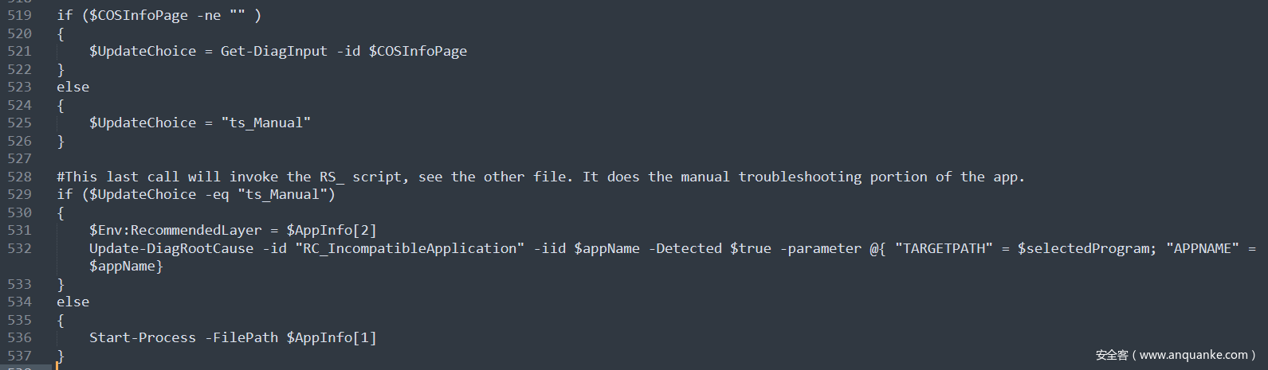Place cursor on Get-DiagInput command
Screen dimensions: 1268x370
tap(273, 51)
